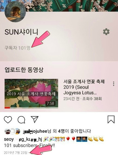Click the 7:58 duration badge
Image resolution: width=118 pixels, height=155 pixels.
pyautogui.click(x=50, y=104)
